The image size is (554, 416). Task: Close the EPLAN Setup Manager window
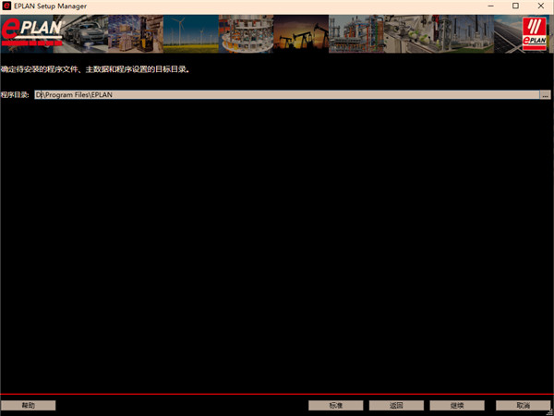[541, 6]
